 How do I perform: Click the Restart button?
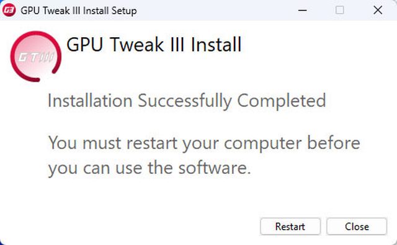click(290, 226)
